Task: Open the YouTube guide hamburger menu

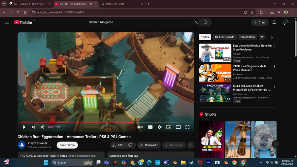Action: click(7, 22)
